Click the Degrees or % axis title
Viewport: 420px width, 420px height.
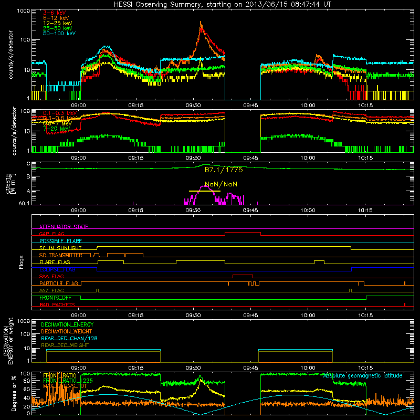[14, 393]
